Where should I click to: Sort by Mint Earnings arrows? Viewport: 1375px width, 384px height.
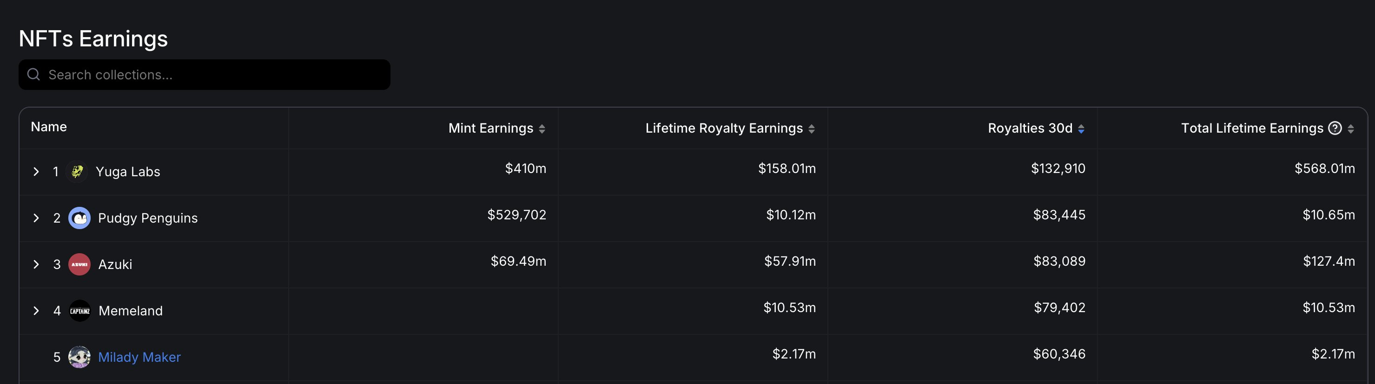click(x=542, y=129)
